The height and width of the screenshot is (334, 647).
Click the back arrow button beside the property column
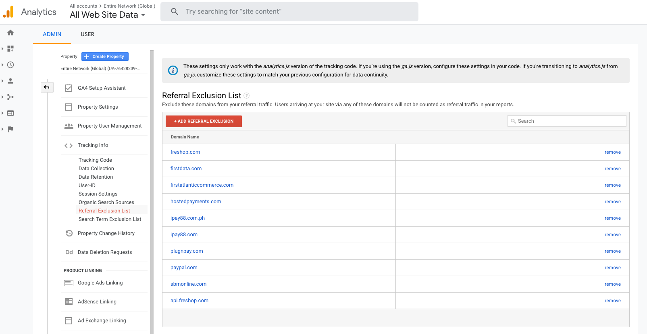47,87
